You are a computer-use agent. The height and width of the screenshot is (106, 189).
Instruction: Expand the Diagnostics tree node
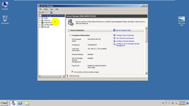click(40, 23)
